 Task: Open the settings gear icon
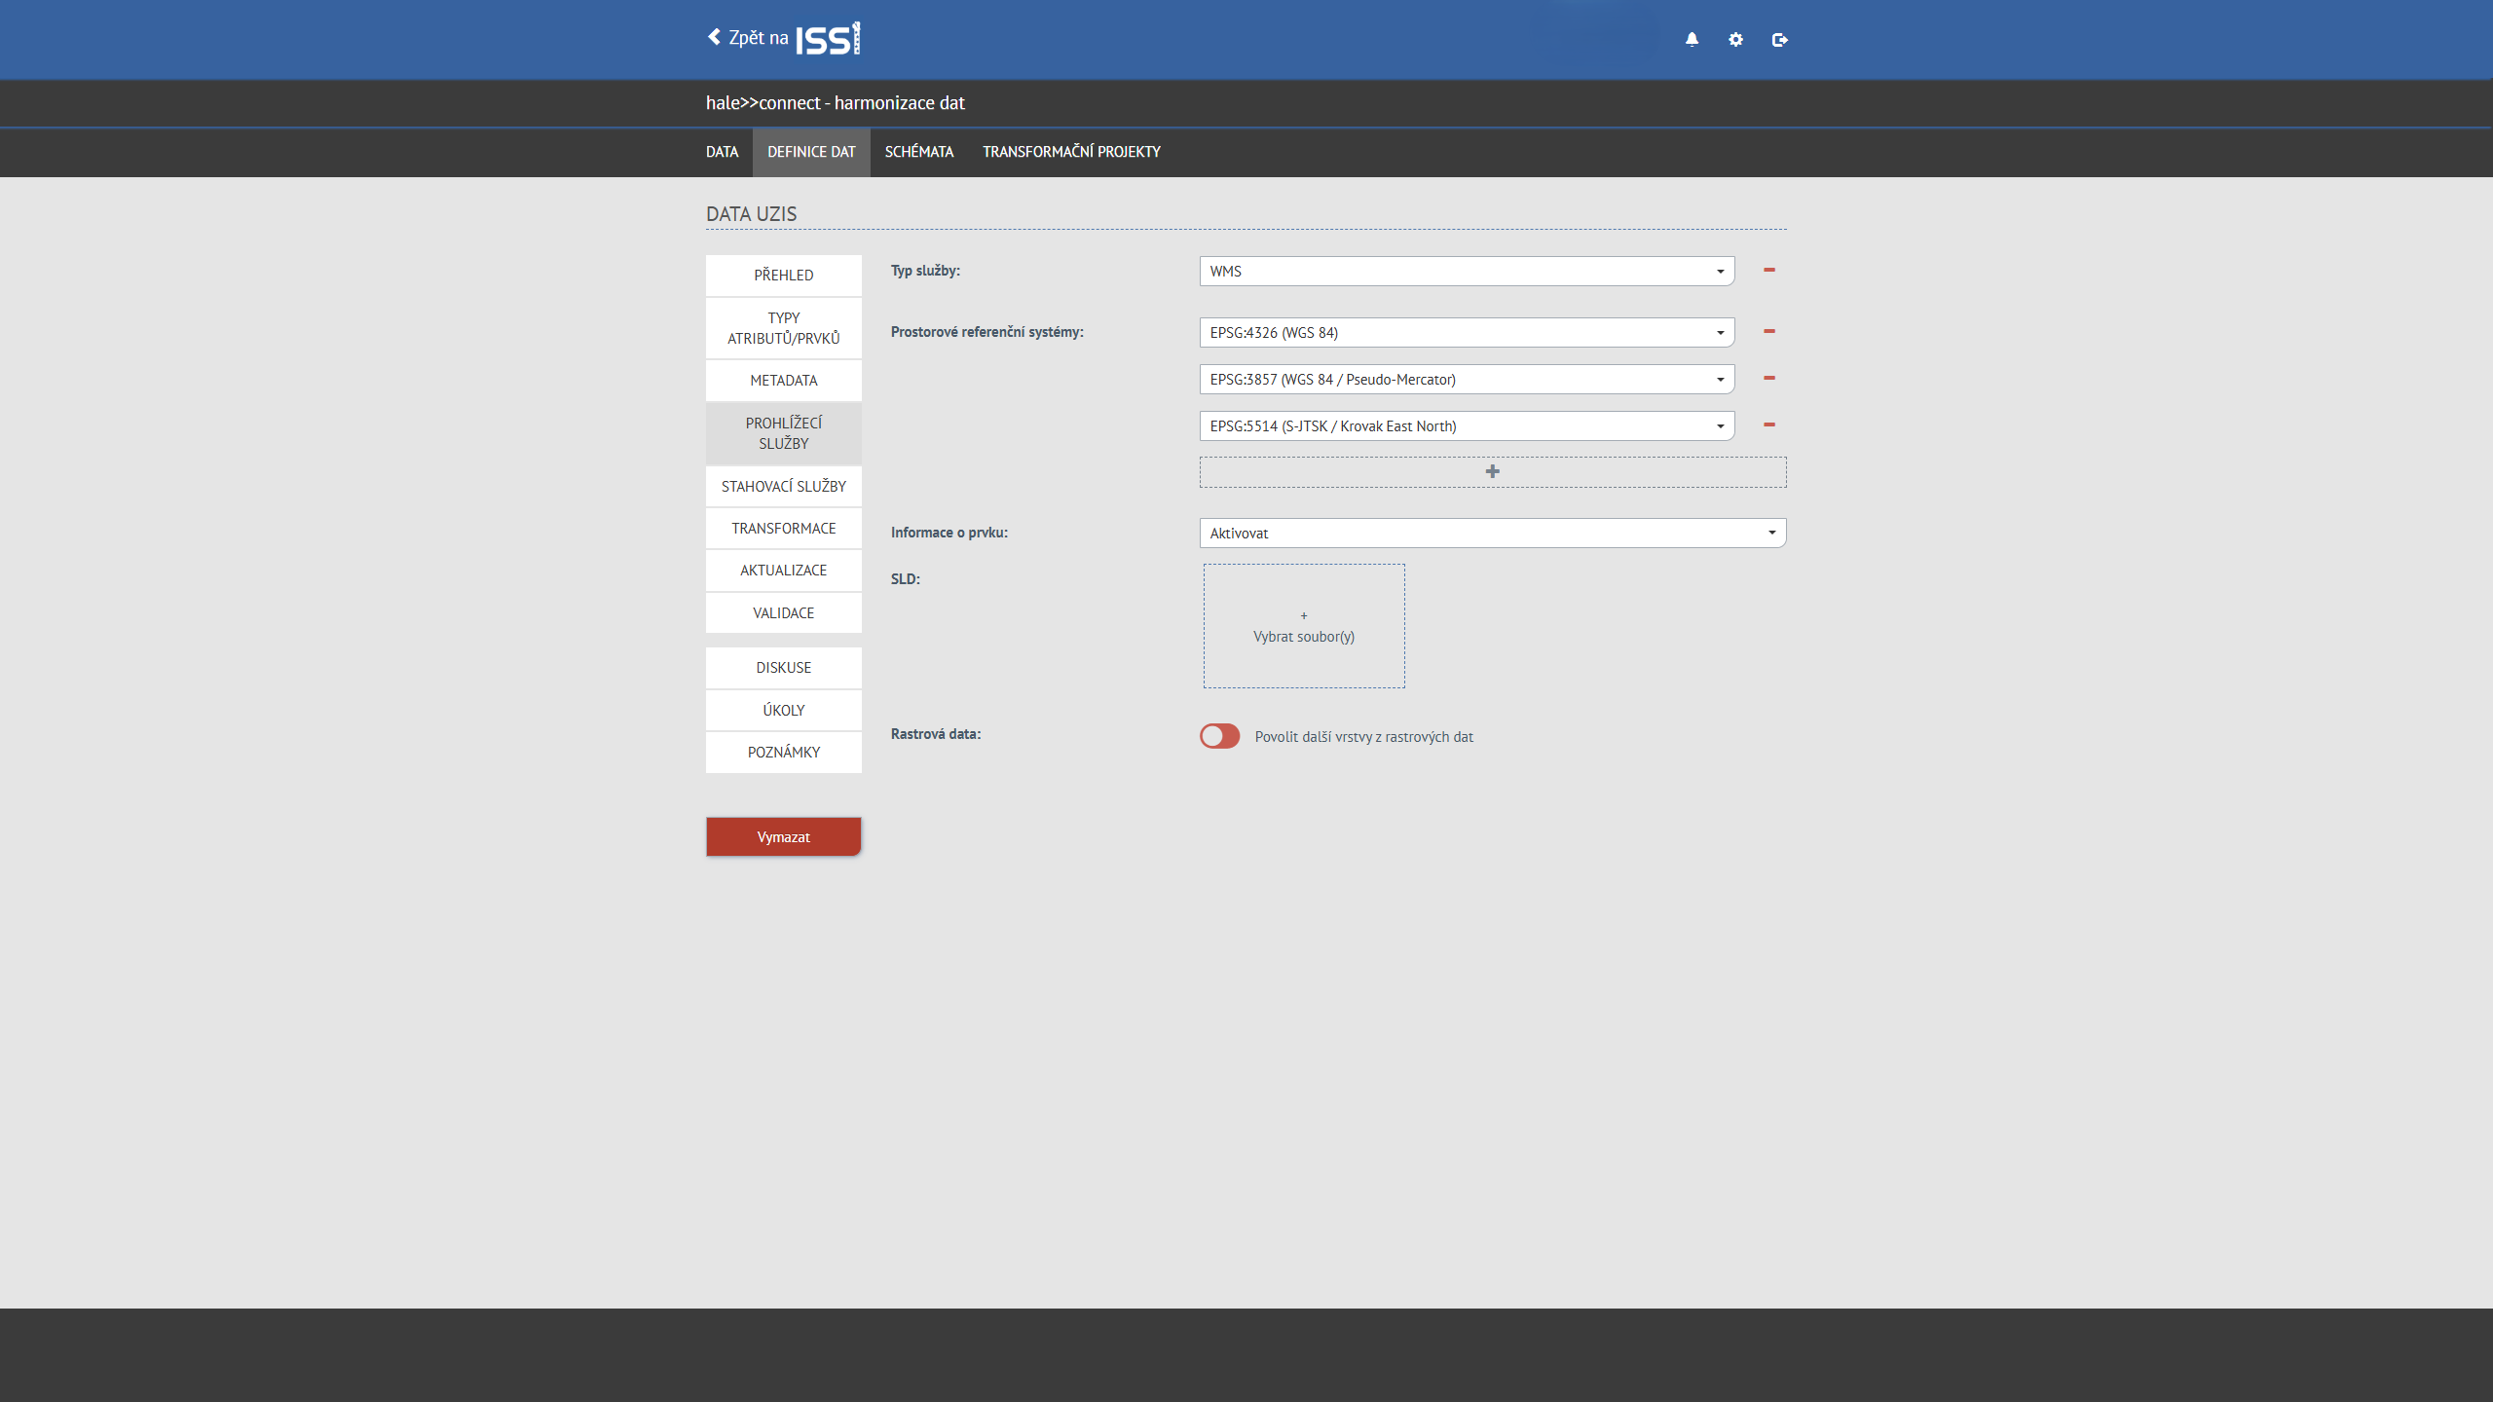coord(1735,39)
